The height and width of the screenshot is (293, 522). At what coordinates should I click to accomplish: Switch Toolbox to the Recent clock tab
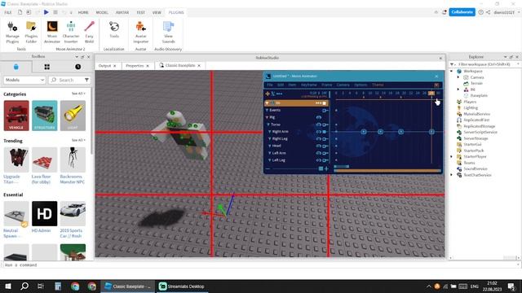pos(78,67)
